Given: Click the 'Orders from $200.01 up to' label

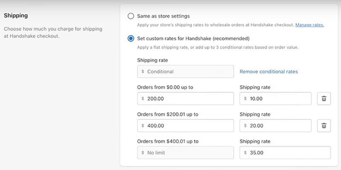Looking at the screenshot, I should click(168, 114).
